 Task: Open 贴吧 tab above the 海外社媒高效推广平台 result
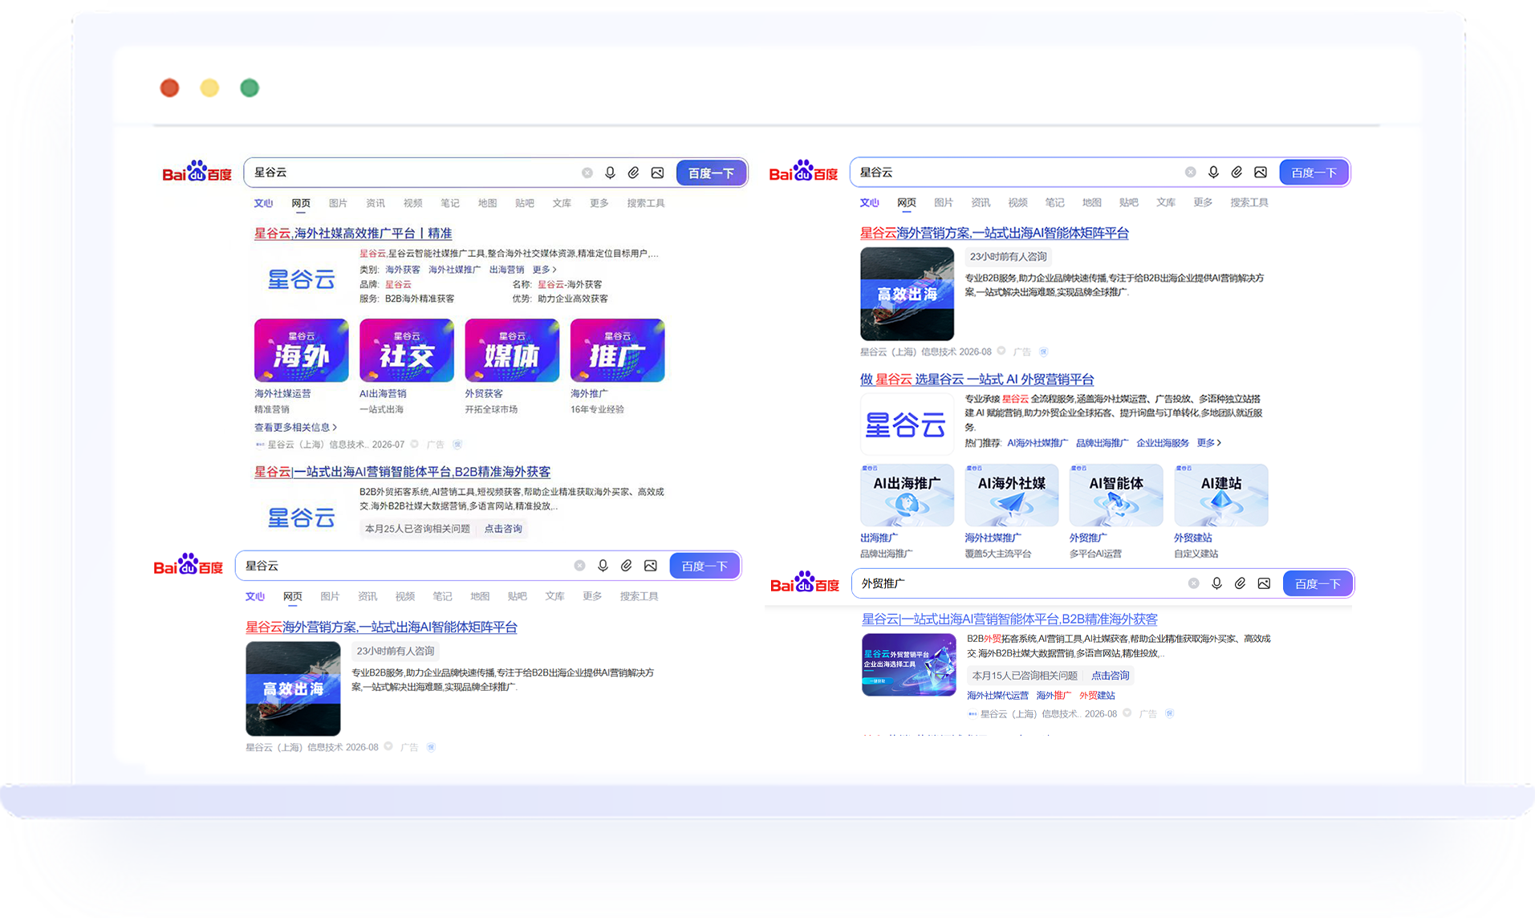[x=524, y=203]
